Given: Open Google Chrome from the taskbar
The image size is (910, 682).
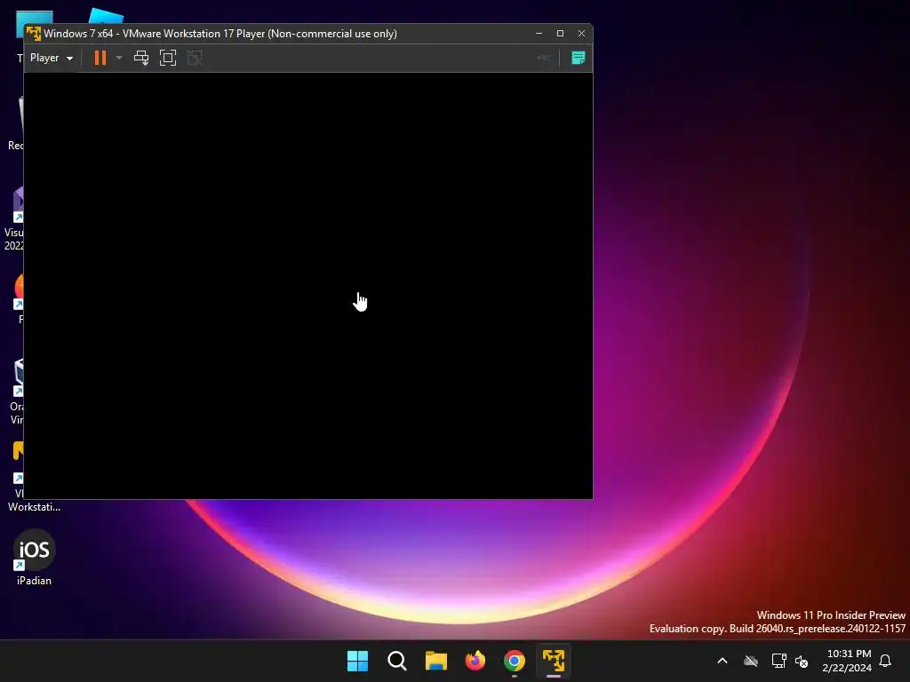Looking at the screenshot, I should coord(515,661).
